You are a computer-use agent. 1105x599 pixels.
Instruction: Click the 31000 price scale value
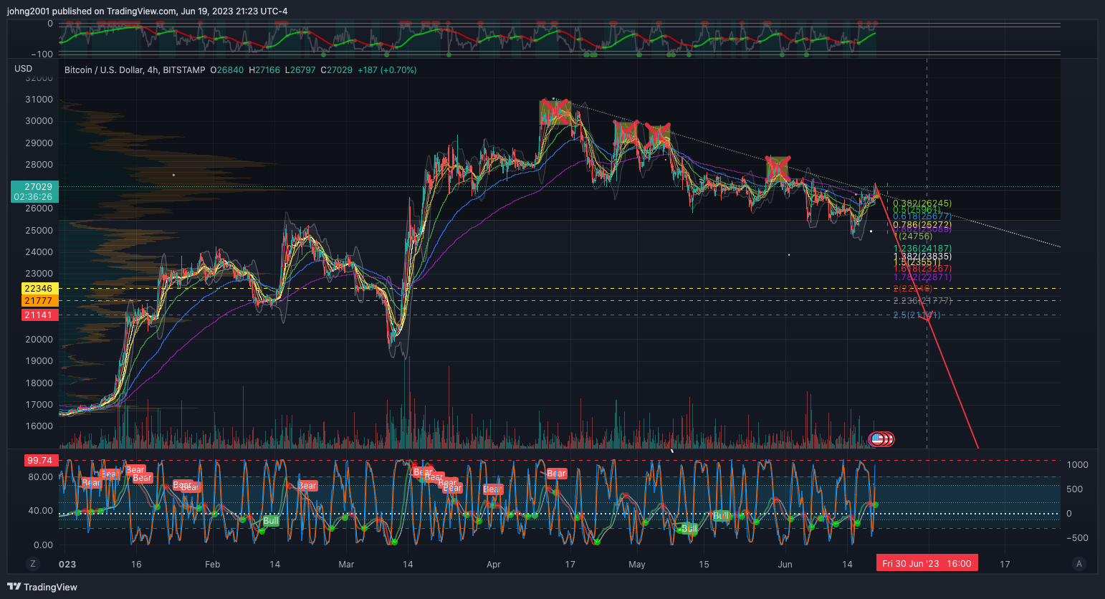[x=39, y=100]
